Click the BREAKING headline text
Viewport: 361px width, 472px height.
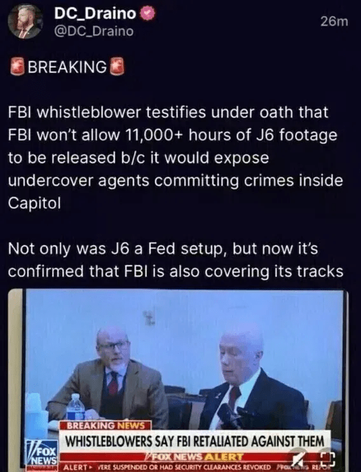[x=67, y=67]
